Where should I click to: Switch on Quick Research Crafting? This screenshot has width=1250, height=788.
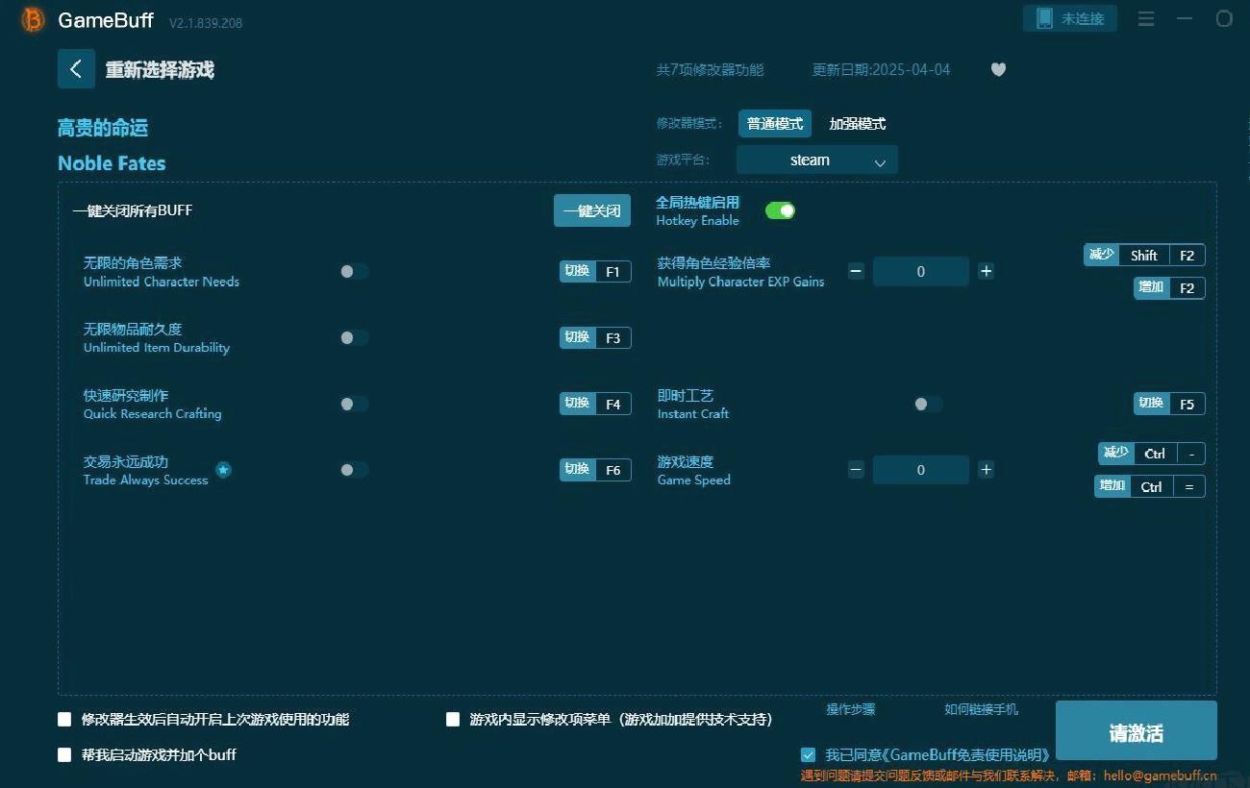(x=354, y=405)
